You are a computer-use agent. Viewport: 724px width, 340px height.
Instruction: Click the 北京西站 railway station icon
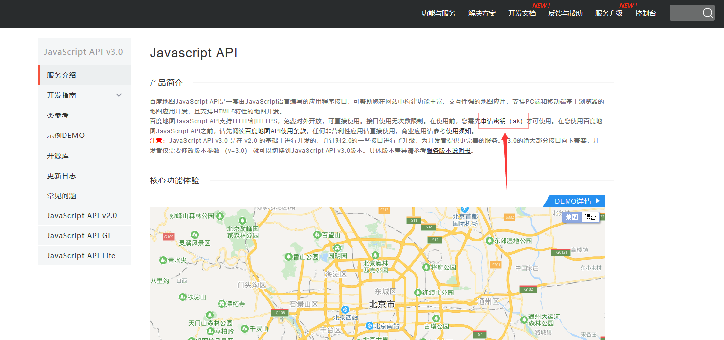click(345, 310)
